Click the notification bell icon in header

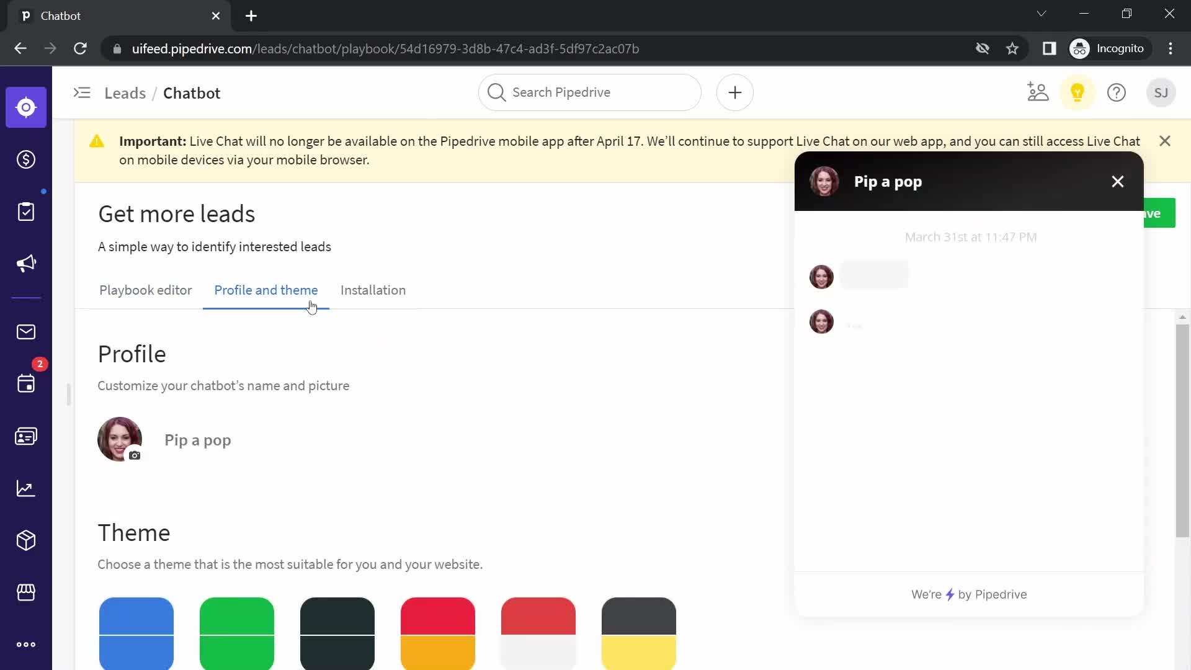point(1077,92)
